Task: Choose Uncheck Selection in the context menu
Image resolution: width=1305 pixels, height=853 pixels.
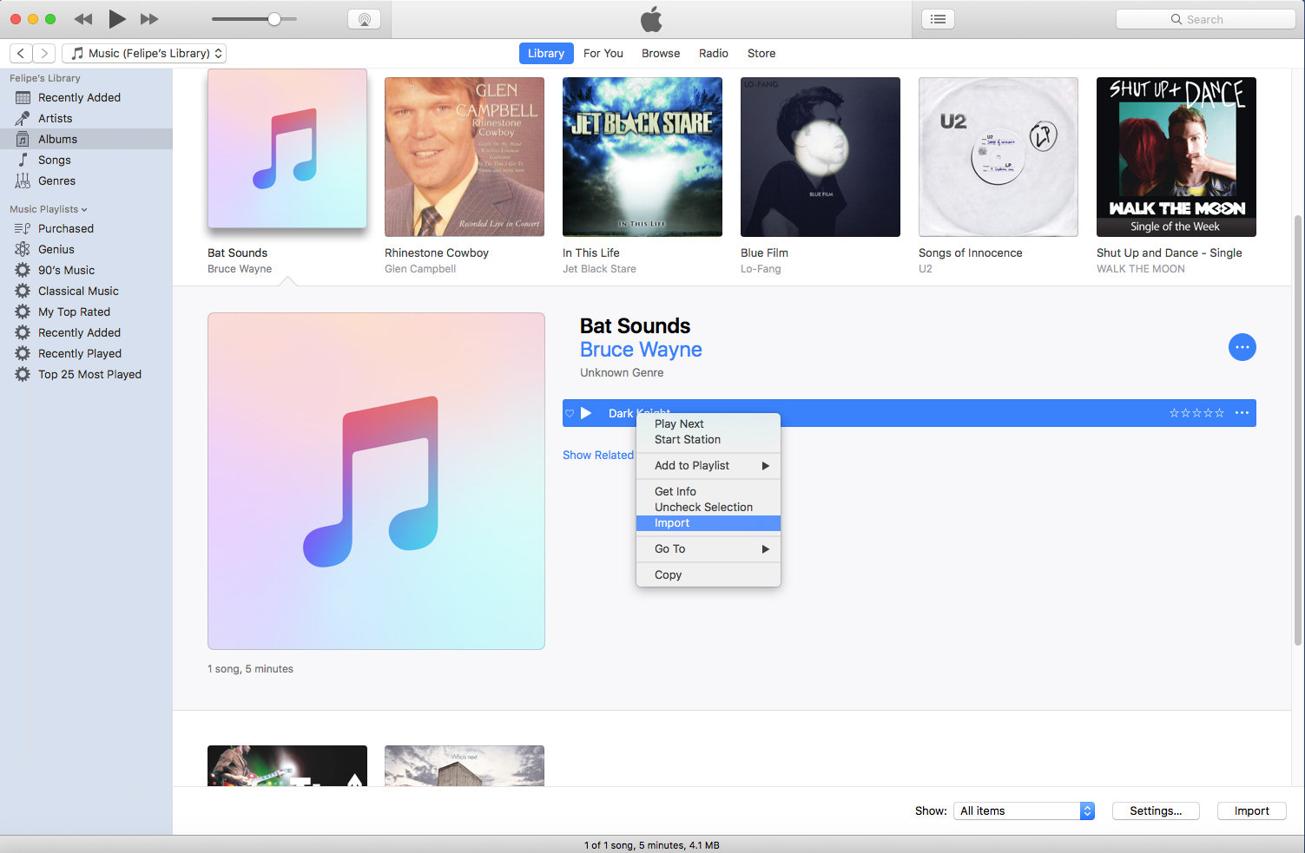Action: [x=703, y=507]
